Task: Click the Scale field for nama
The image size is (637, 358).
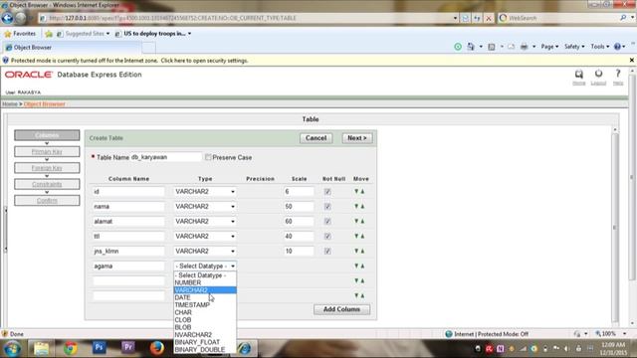Action: [x=299, y=207]
